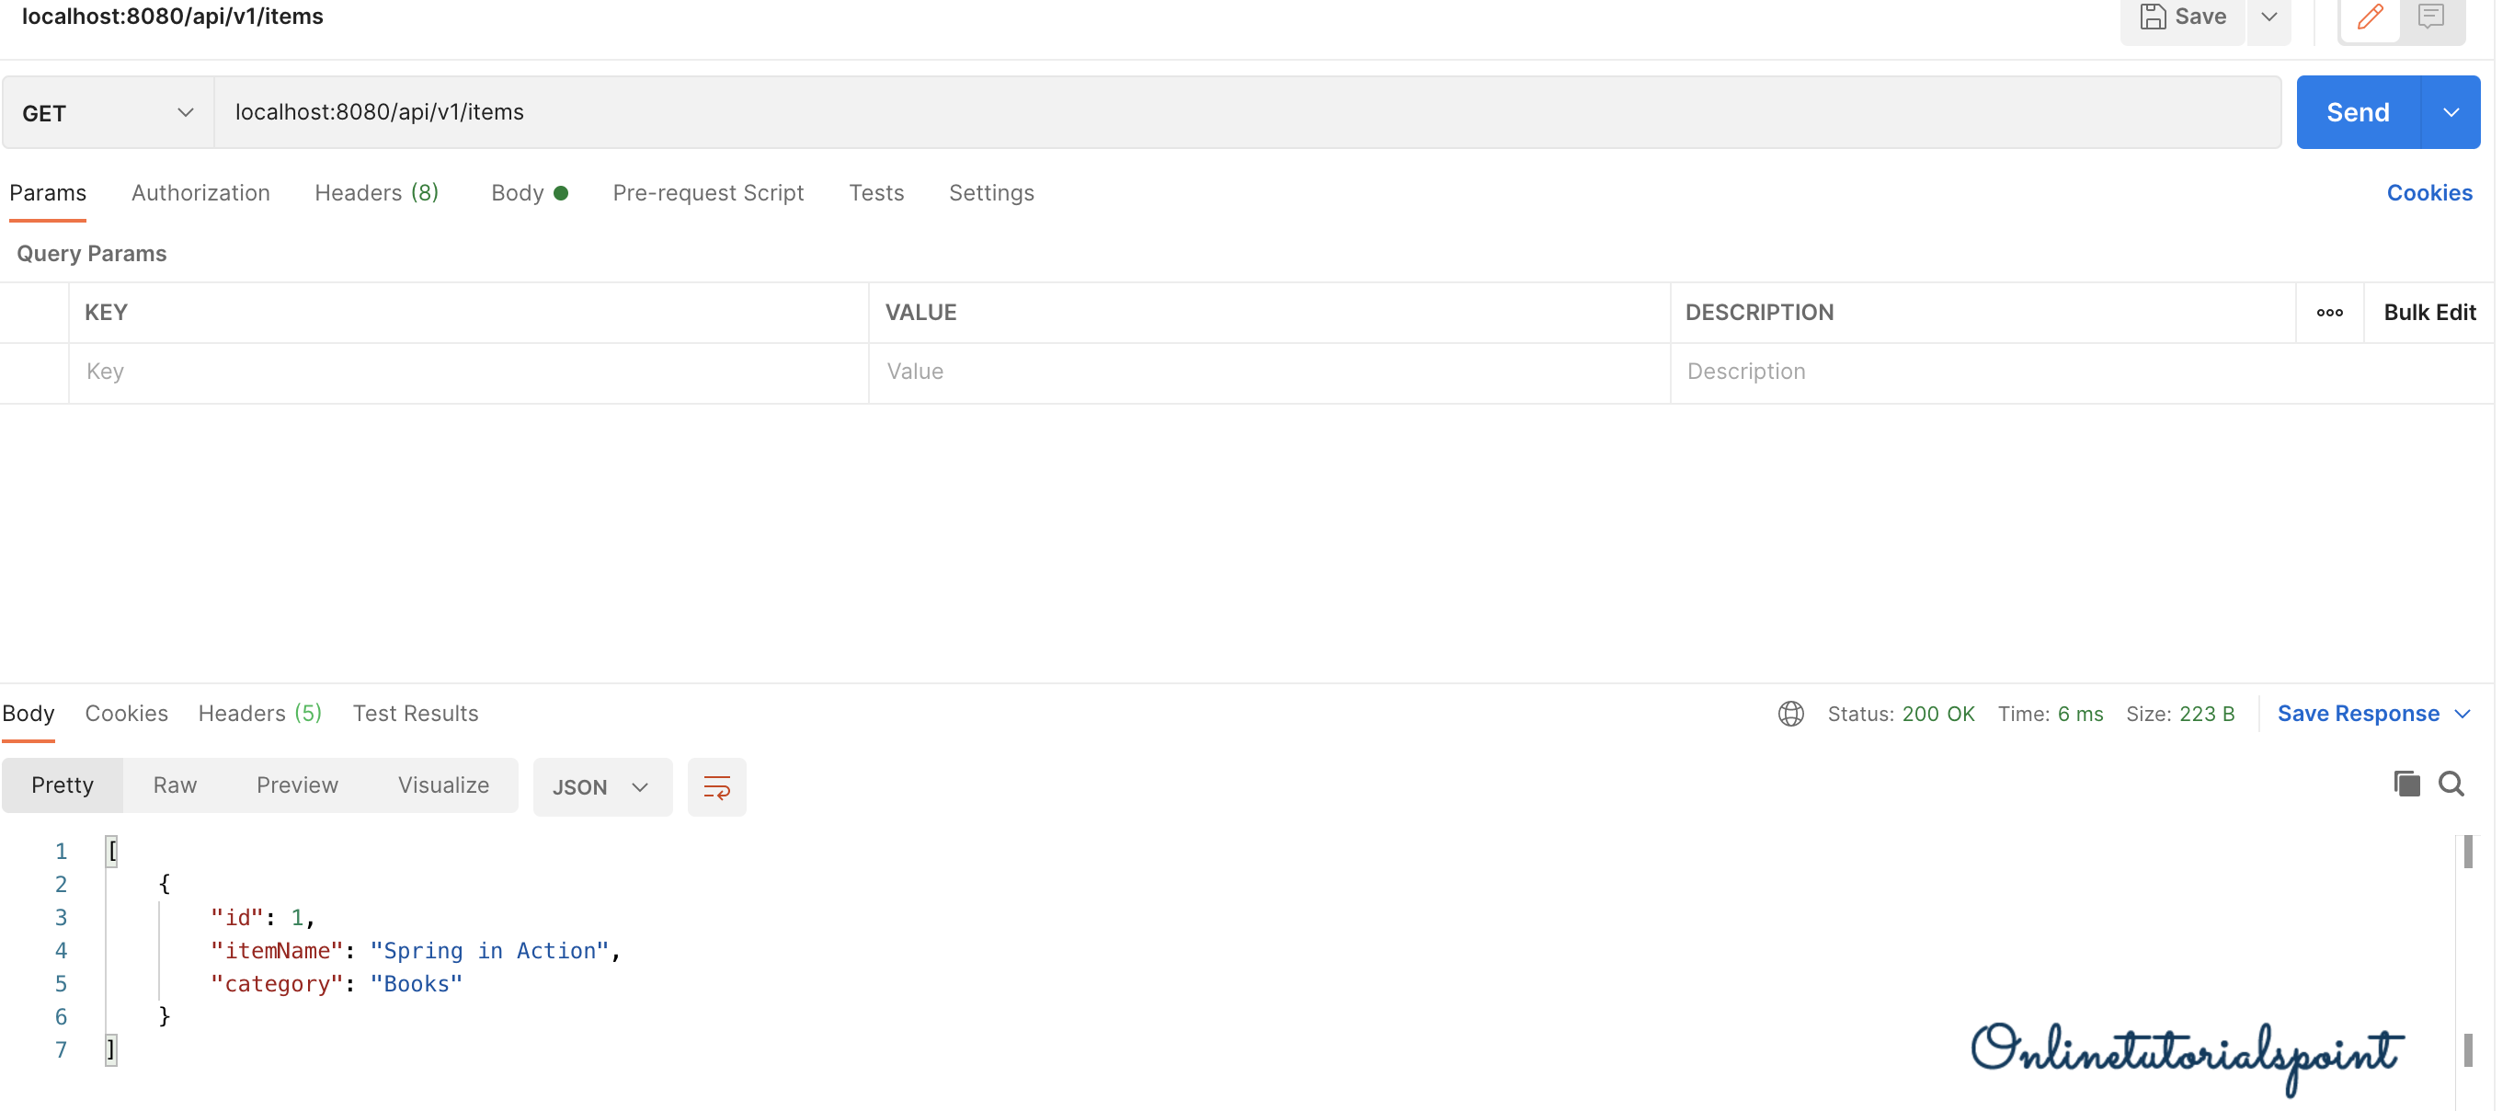Open the comments icon
This screenshot has width=2514, height=1111.
click(2429, 17)
